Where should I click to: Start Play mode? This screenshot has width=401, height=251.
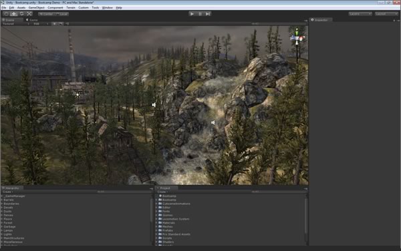[x=192, y=14]
